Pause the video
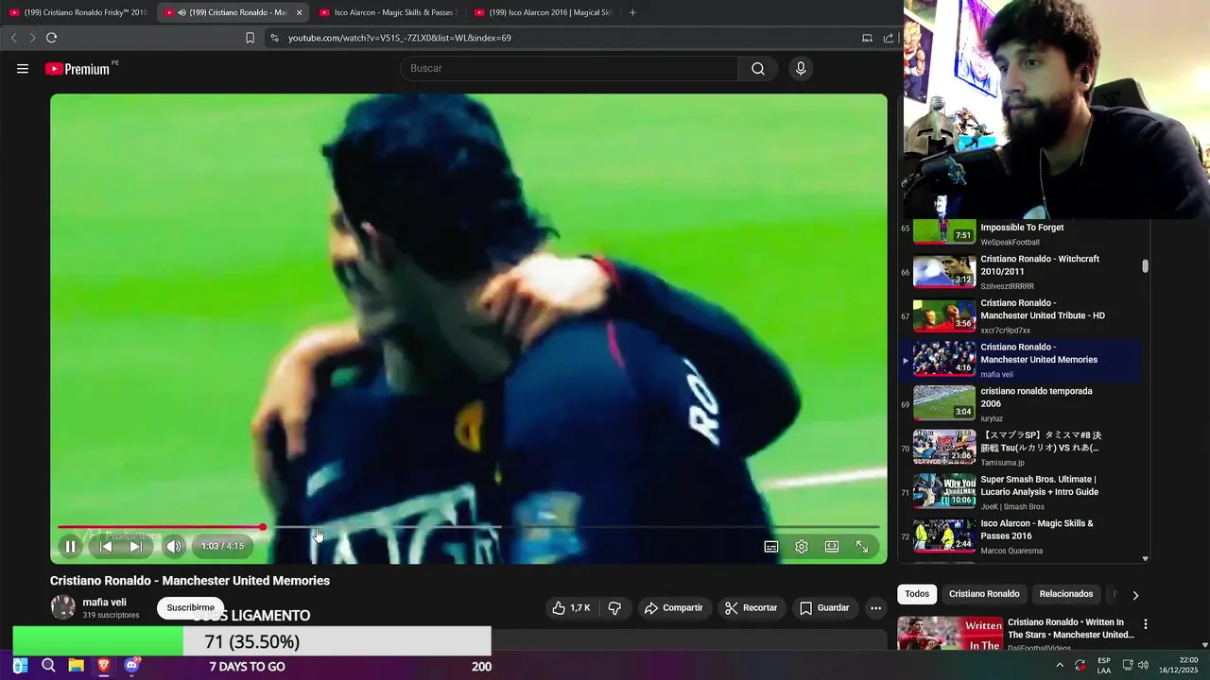 [x=70, y=546]
